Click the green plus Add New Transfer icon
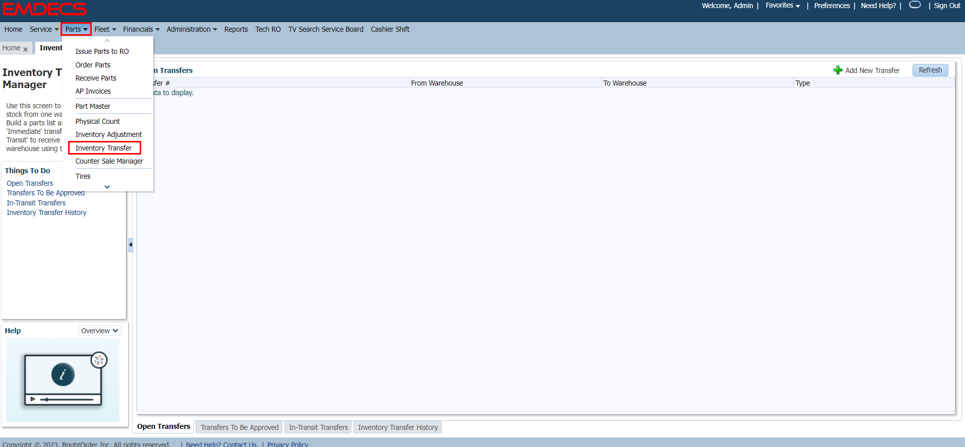 click(x=838, y=70)
